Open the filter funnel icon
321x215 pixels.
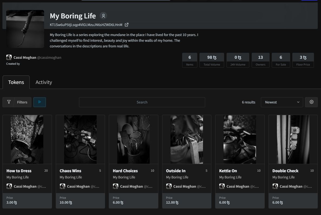click(9, 102)
